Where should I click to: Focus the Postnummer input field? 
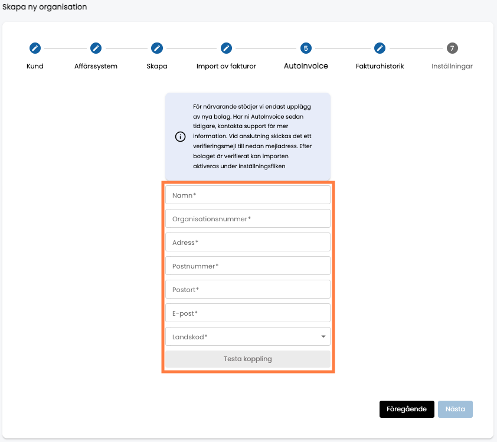pyautogui.click(x=248, y=266)
